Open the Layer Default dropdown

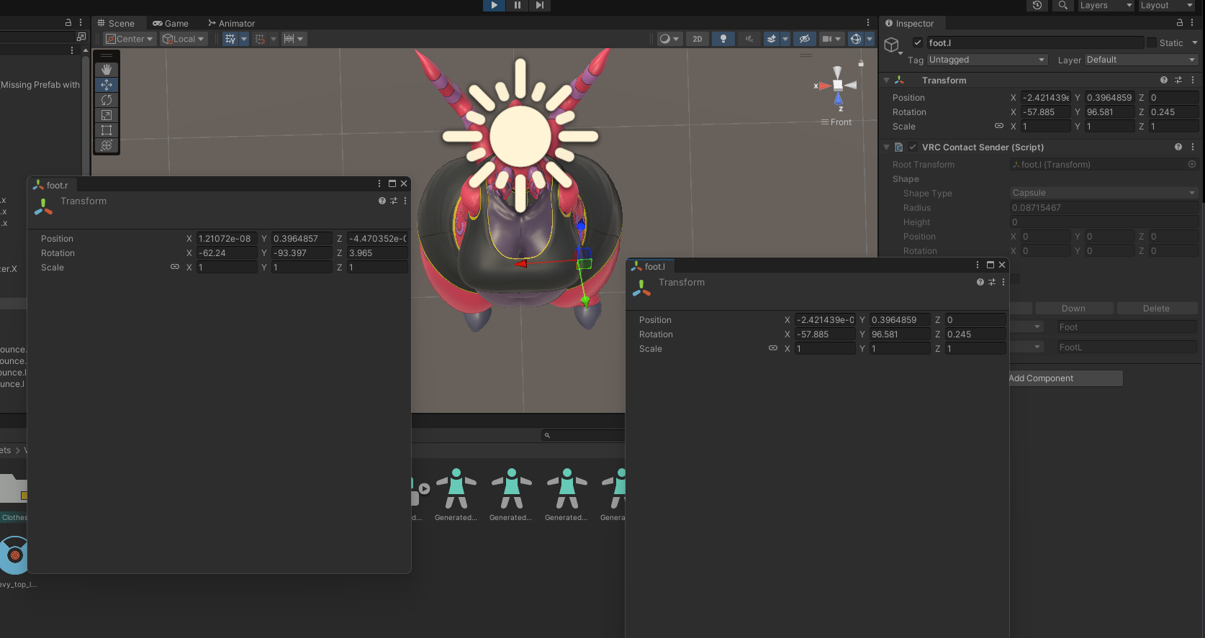point(1141,60)
